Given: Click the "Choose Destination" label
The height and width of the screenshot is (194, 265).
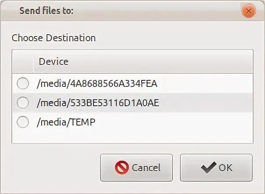Looking at the screenshot, I should pyautogui.click(x=54, y=38).
